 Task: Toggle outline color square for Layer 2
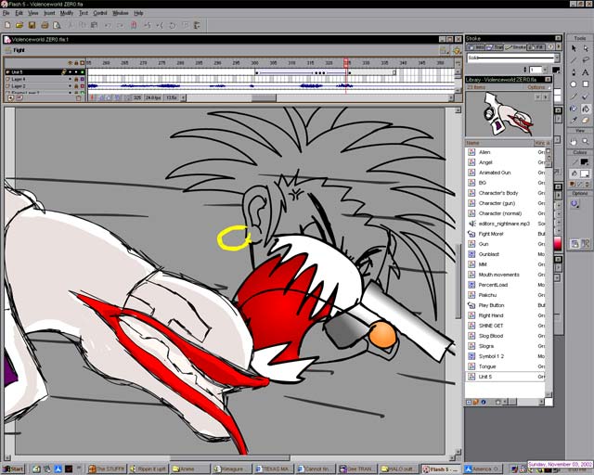[83, 86]
